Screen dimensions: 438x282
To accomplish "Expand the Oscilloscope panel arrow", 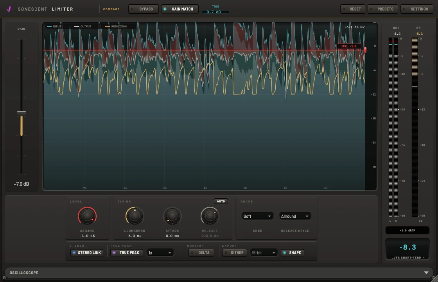I will tap(426, 273).
